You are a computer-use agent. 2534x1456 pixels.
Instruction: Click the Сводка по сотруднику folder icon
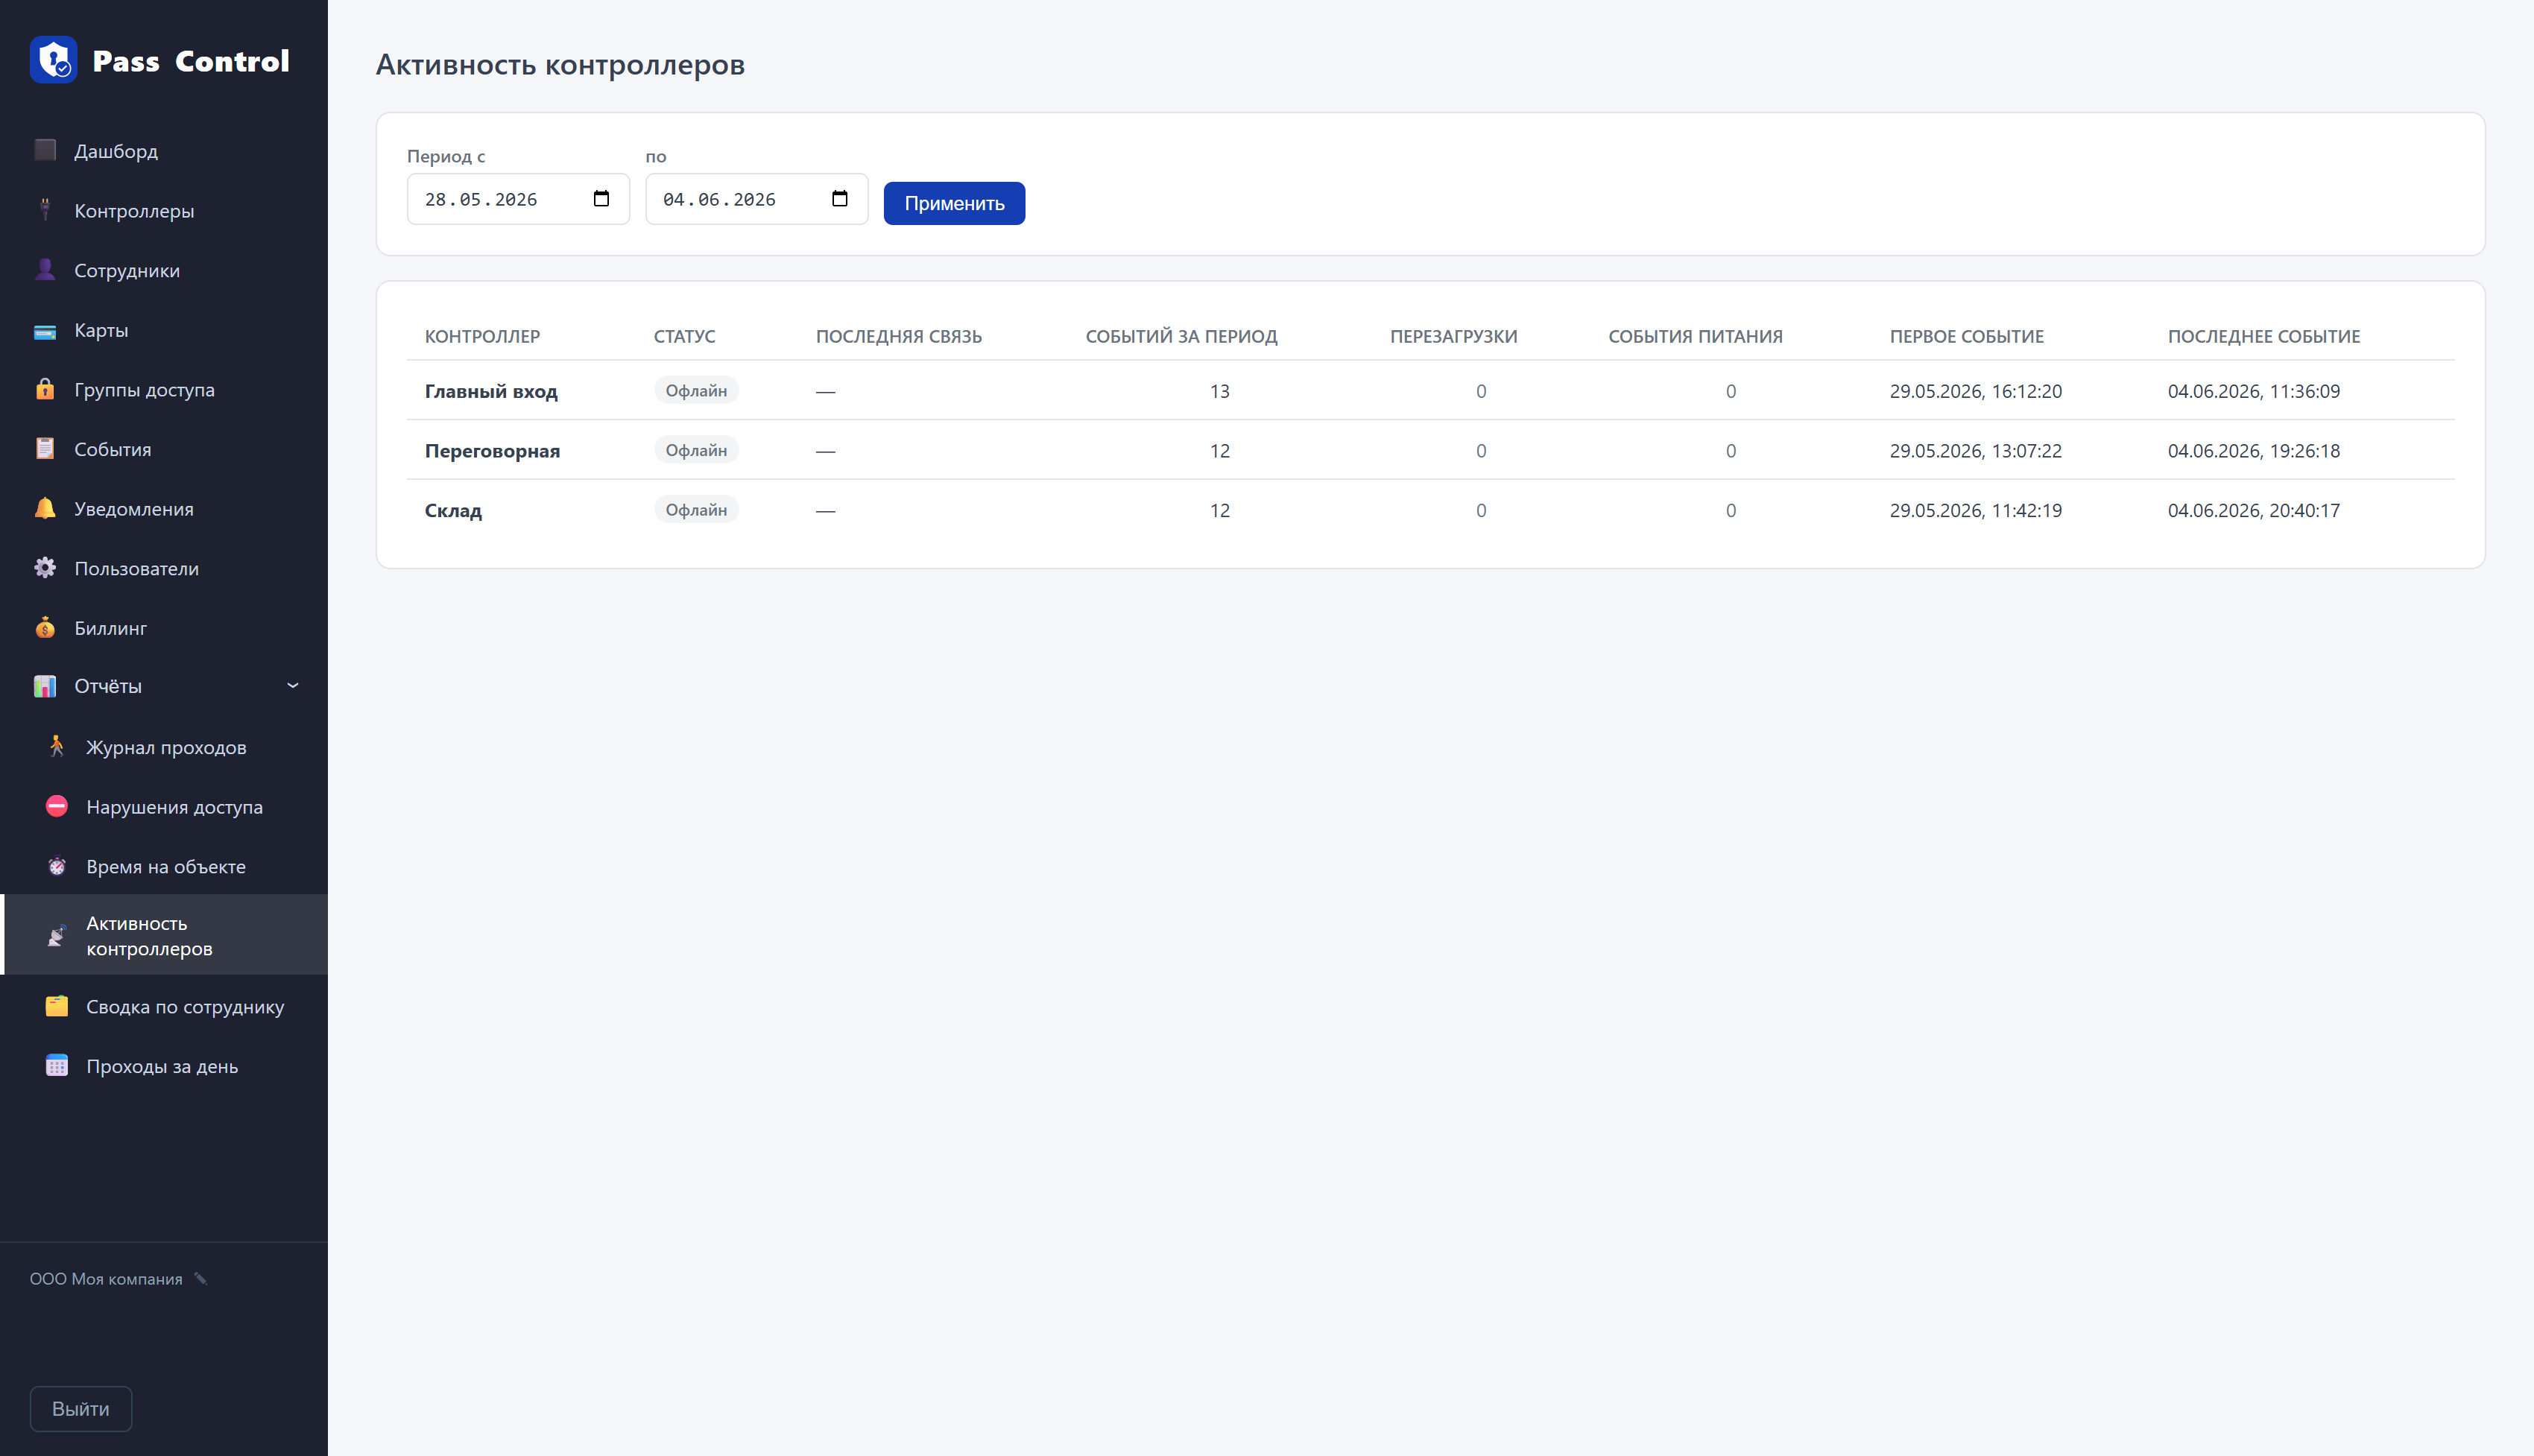[x=57, y=1006]
